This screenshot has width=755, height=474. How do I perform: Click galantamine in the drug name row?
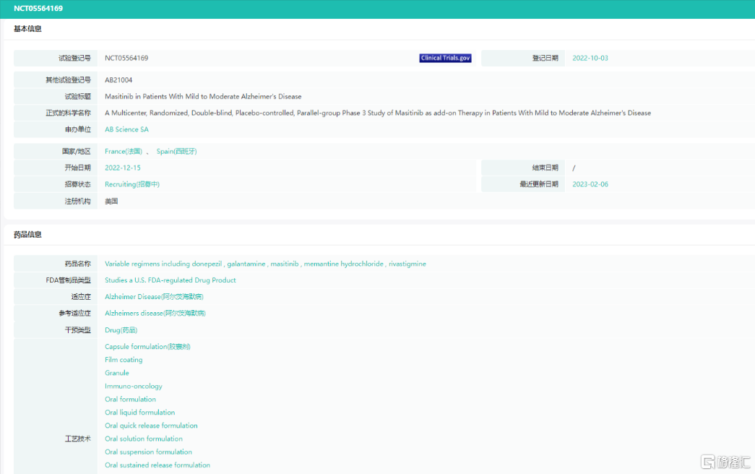click(246, 264)
